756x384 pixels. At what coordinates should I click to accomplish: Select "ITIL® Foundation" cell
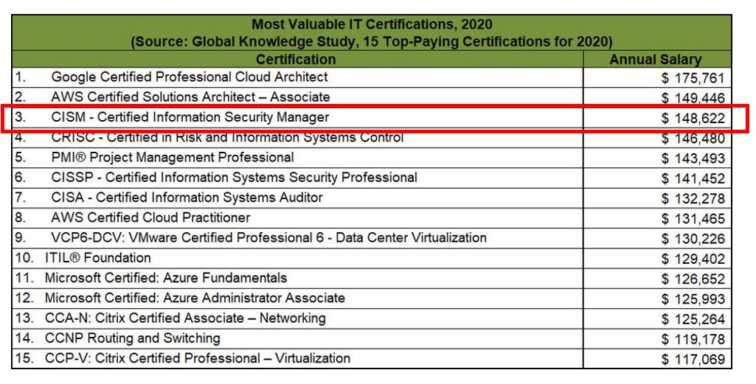[x=297, y=258]
